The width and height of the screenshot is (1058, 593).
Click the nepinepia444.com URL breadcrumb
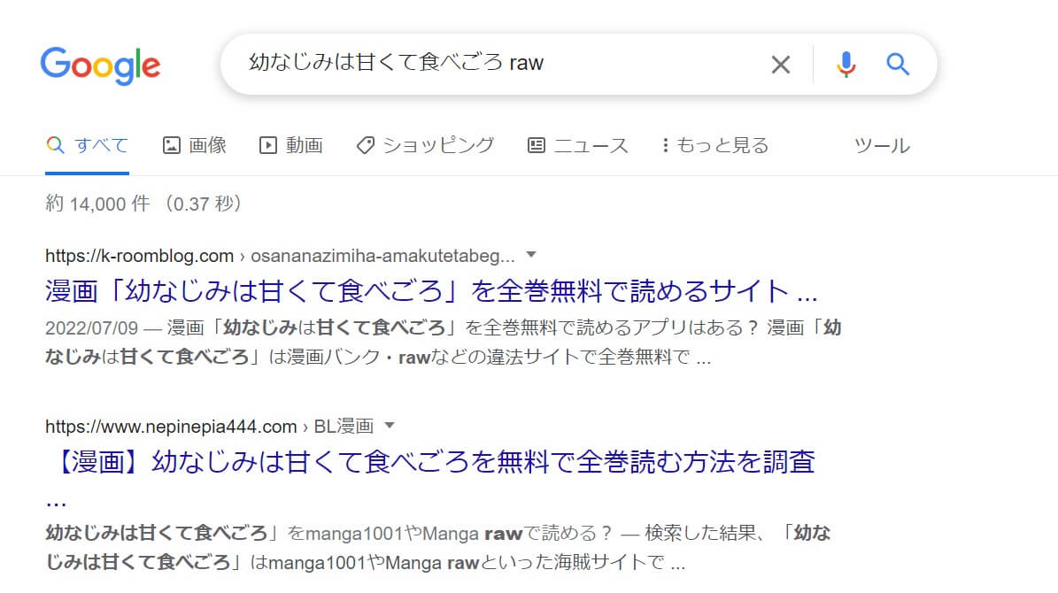coord(209,427)
